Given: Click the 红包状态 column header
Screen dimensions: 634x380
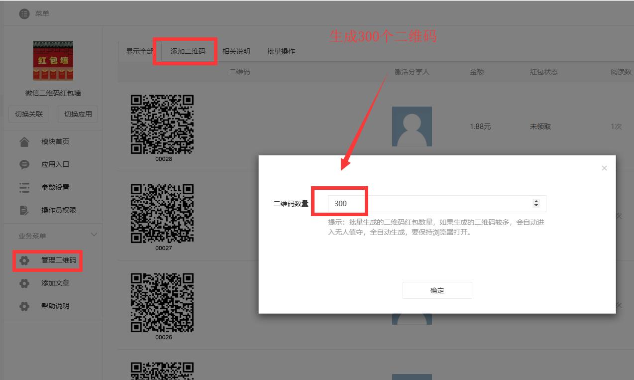Looking at the screenshot, I should (x=544, y=72).
